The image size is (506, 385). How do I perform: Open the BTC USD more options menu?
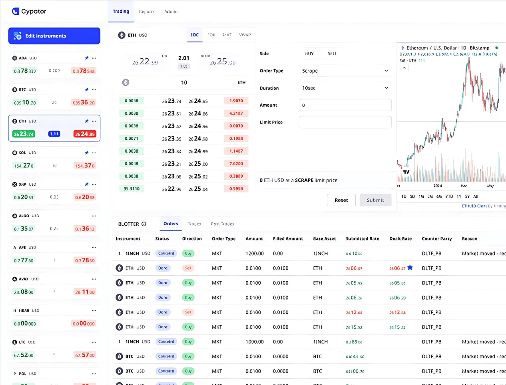click(x=94, y=89)
